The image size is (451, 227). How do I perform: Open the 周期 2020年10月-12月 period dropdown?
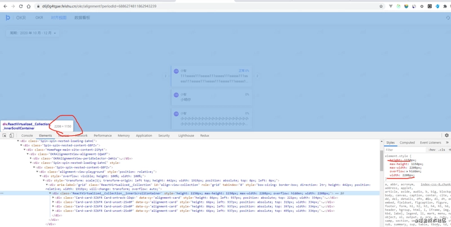(33, 33)
